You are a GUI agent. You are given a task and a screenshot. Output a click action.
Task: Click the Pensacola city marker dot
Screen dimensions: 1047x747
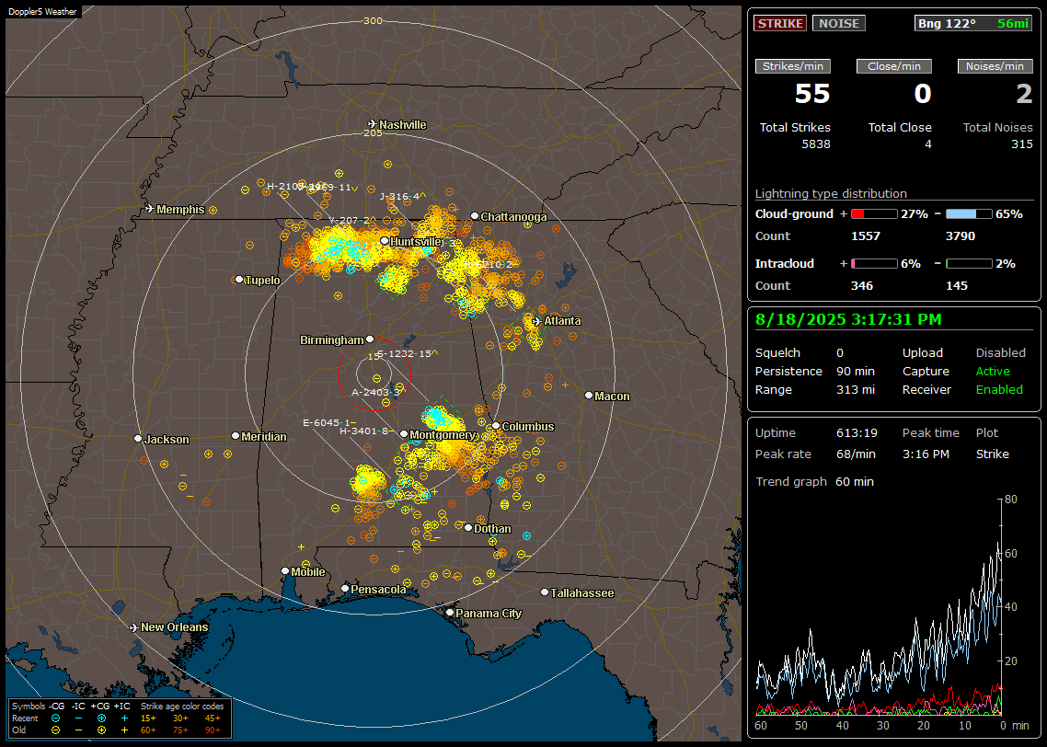pos(345,589)
